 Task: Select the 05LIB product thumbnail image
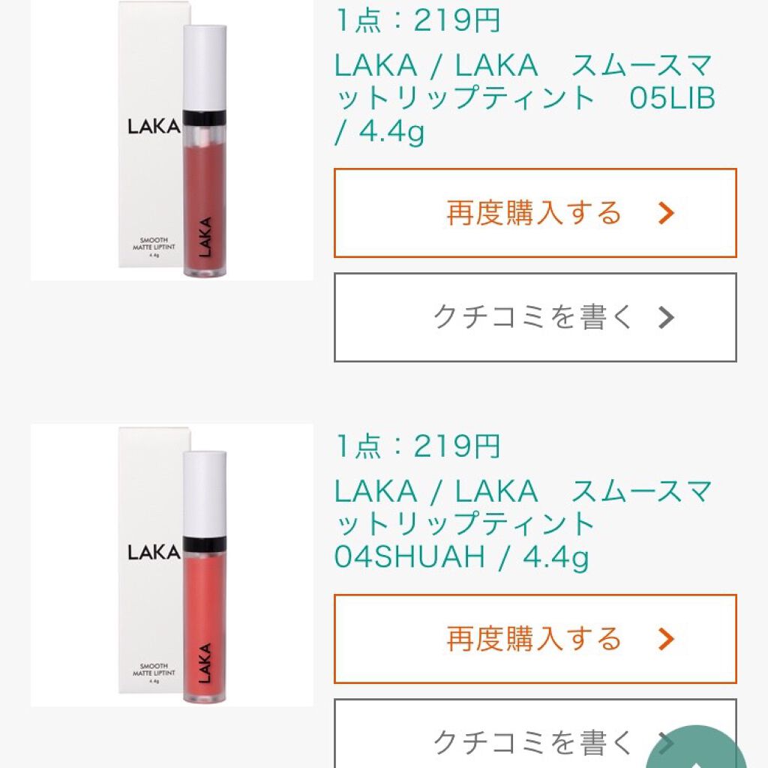(172, 140)
